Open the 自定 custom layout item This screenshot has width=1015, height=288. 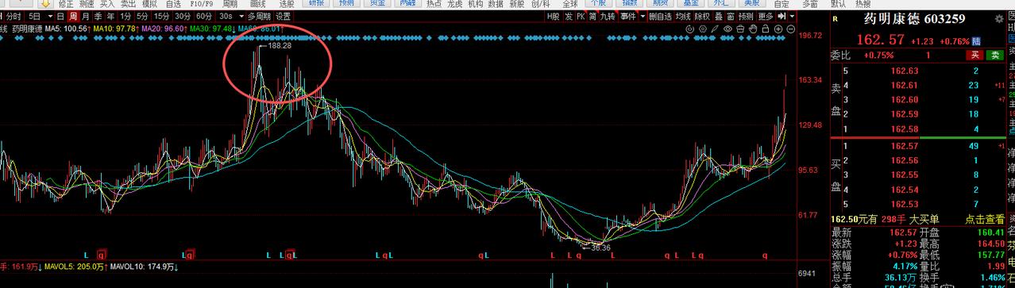(782, 3)
